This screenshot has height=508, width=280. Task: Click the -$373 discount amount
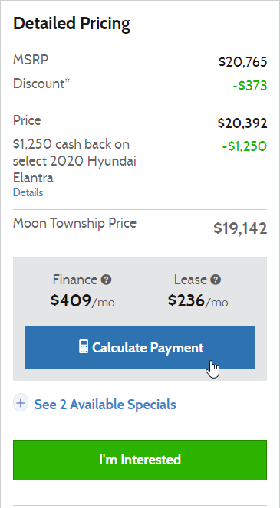(250, 86)
